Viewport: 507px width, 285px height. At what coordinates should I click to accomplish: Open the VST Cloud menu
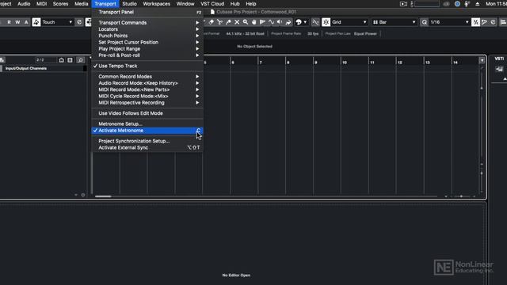212,4
